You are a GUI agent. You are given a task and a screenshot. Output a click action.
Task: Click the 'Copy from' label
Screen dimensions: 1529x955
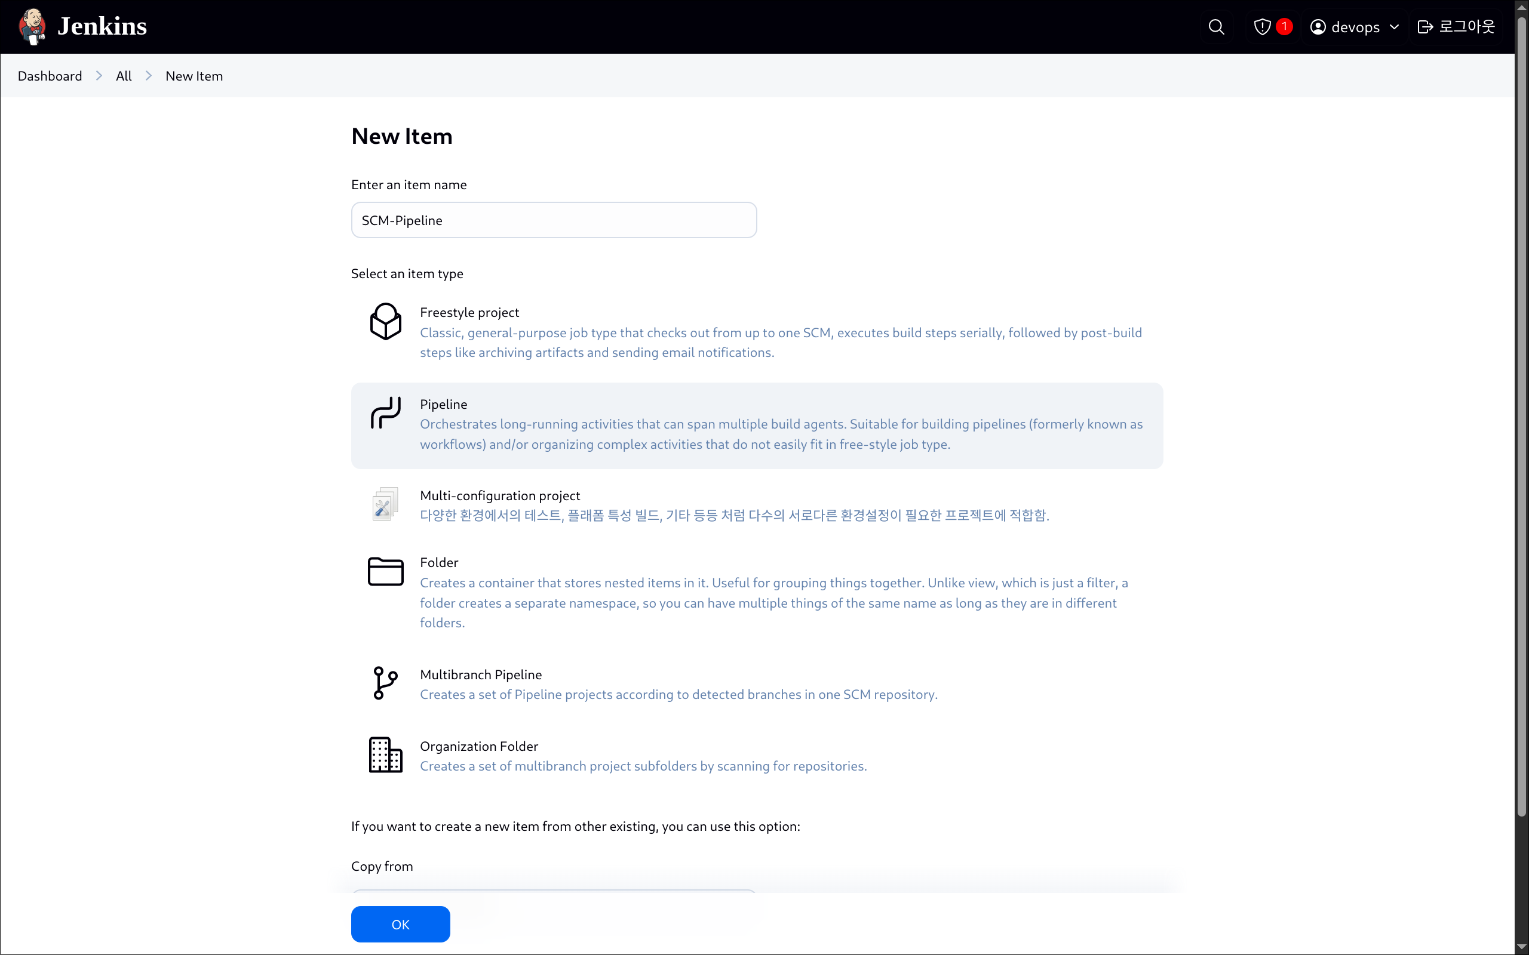click(x=382, y=866)
